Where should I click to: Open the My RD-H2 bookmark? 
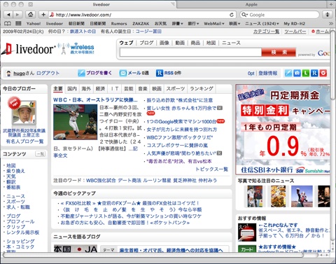click(294, 24)
